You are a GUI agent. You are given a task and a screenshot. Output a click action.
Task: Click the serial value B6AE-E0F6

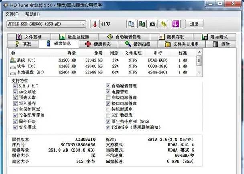point(158,60)
